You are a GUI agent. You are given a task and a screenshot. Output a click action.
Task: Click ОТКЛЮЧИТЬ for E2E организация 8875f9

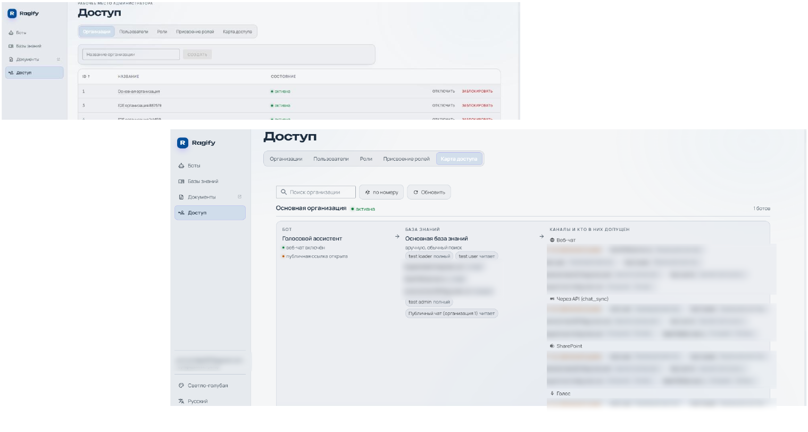point(444,105)
